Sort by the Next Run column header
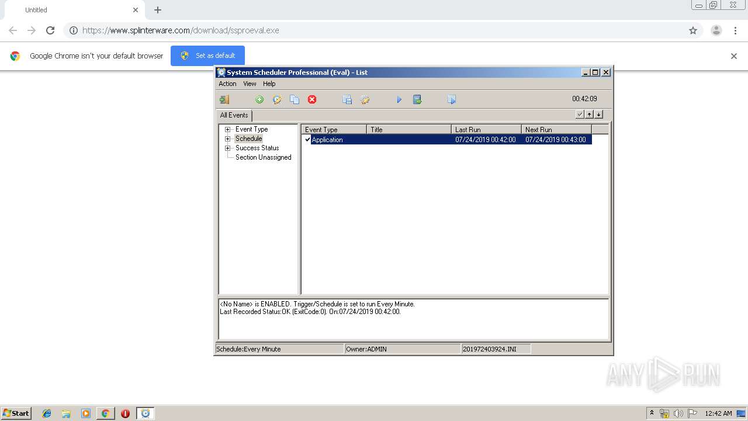 click(556, 129)
